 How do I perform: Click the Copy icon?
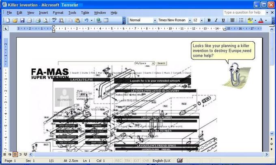point(70,20)
